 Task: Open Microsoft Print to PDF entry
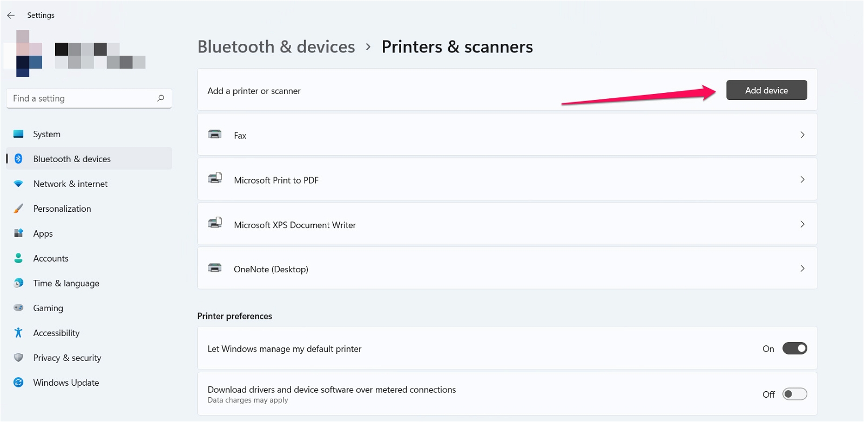click(507, 179)
